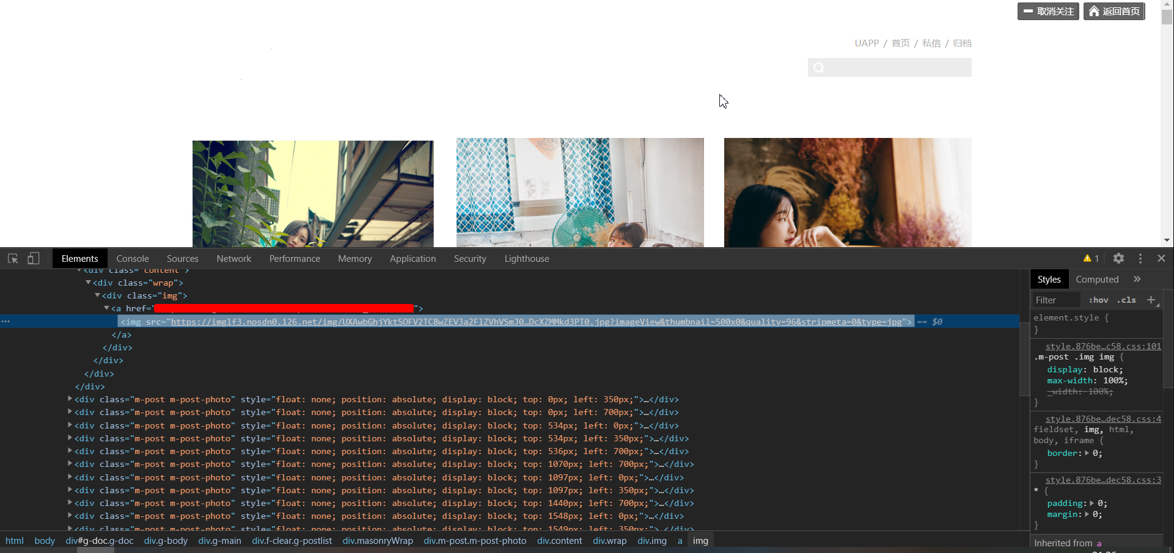Select div.m-post.m-post-photo breadcrumb
Viewport: 1174px width, 553px height.
(475, 541)
